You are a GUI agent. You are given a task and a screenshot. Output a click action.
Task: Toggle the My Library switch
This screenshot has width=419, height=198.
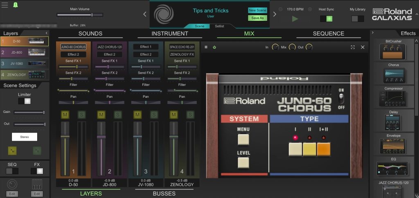click(x=358, y=19)
